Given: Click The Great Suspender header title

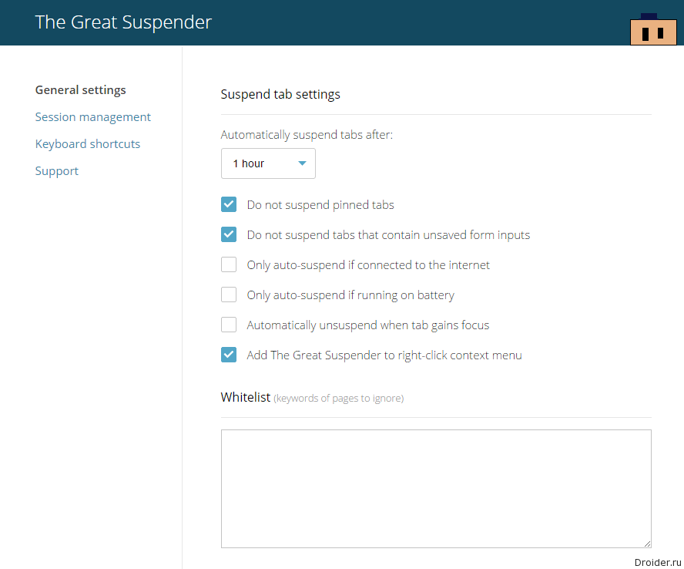Looking at the screenshot, I should (x=123, y=22).
